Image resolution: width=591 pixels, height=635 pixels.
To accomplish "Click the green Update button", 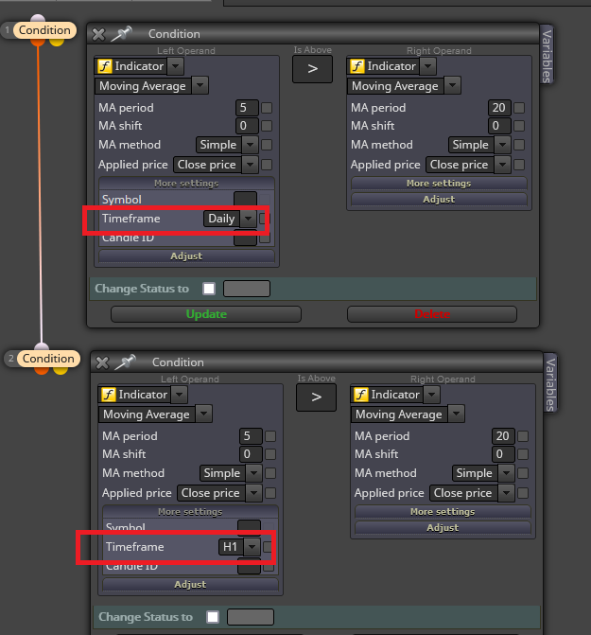I will (206, 315).
